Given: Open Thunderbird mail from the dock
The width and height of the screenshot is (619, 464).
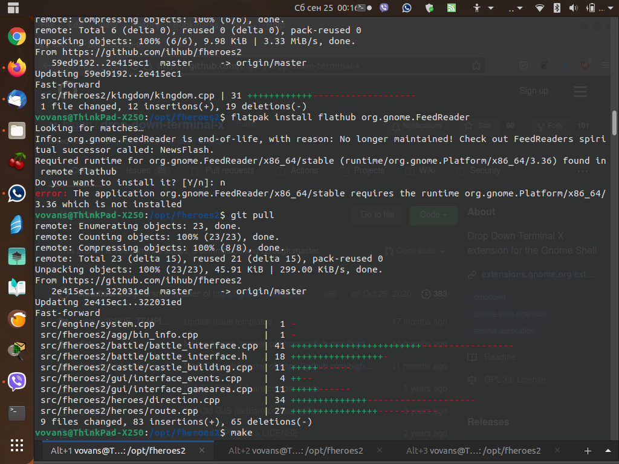Looking at the screenshot, I should point(16,99).
